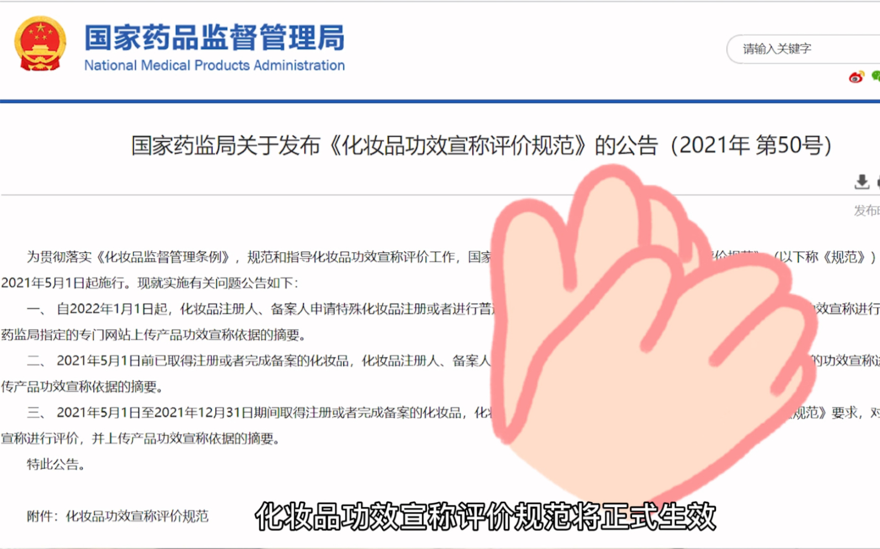Click the line 药监局指定的专门网站上传
The image size is (880, 549).
(x=154, y=335)
